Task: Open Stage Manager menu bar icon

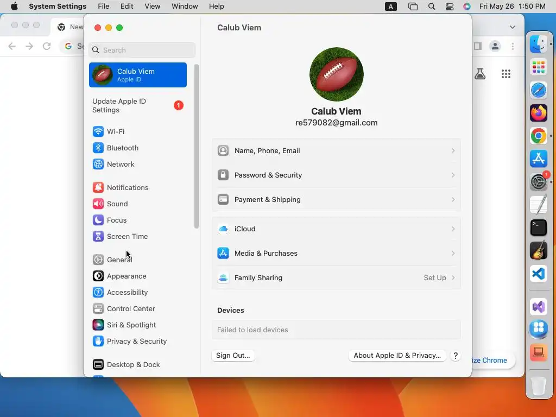Action: pos(413,7)
